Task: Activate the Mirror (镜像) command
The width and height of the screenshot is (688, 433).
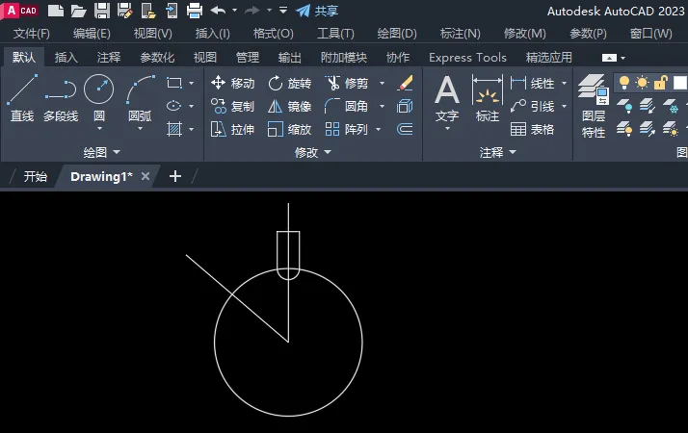Action: coord(290,106)
